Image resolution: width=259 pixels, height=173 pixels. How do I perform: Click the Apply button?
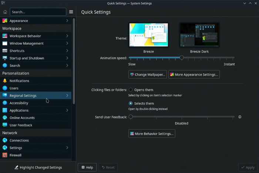[248, 167]
